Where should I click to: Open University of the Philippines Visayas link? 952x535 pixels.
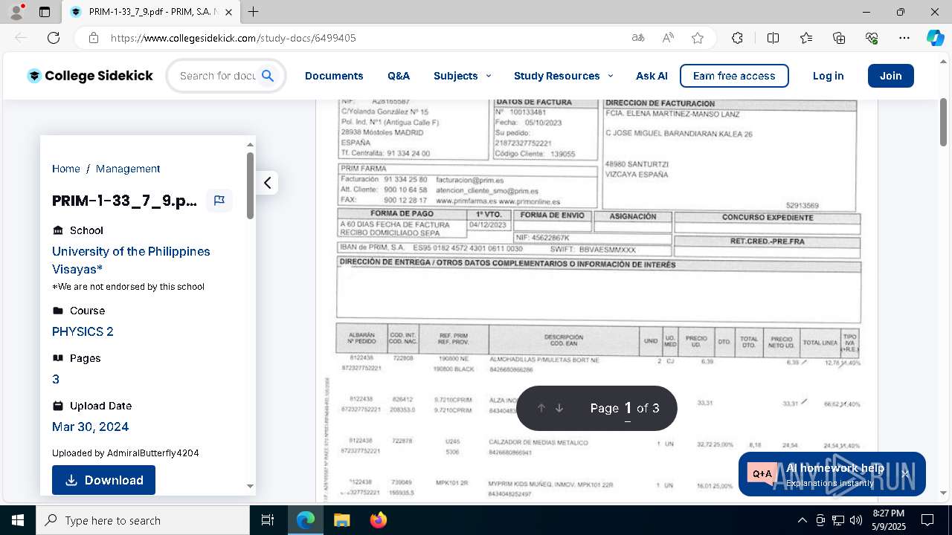point(131,260)
